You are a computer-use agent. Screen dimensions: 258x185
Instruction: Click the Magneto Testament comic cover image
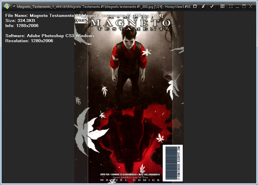pyautogui.click(x=129, y=97)
